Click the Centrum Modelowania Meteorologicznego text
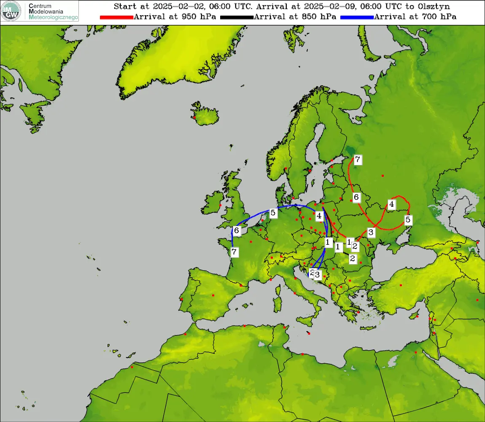This screenshot has width=485, height=422. tap(53, 11)
